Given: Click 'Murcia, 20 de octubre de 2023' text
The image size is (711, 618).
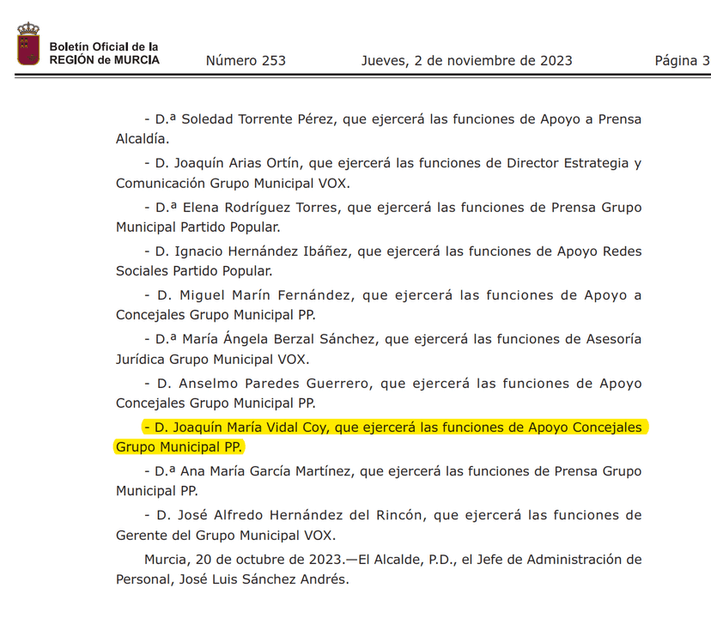Looking at the screenshot, I should 244,560.
